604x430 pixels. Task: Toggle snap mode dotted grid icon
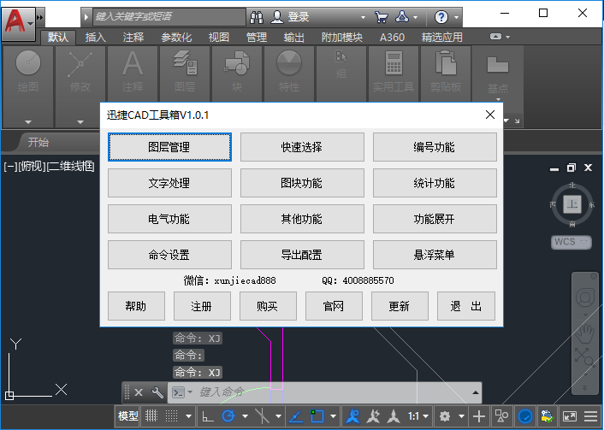(x=171, y=416)
